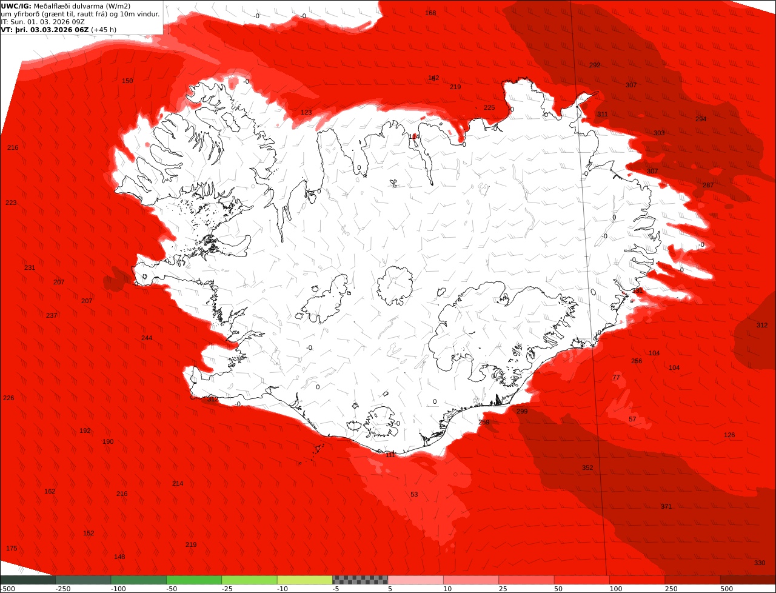
Task: Click the flux value 256 off the southeast coast
Action: (637, 361)
